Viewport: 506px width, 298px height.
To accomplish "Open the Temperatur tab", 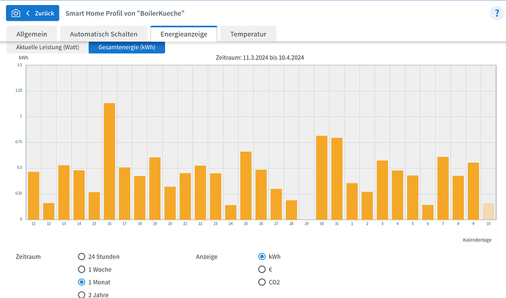I will point(248,34).
